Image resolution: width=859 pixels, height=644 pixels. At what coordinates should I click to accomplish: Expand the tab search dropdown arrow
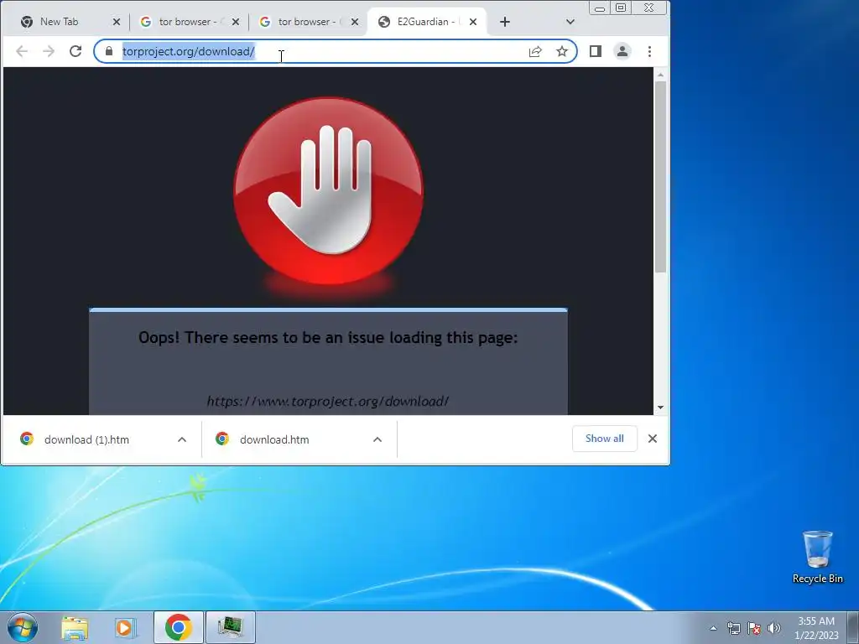coord(570,22)
